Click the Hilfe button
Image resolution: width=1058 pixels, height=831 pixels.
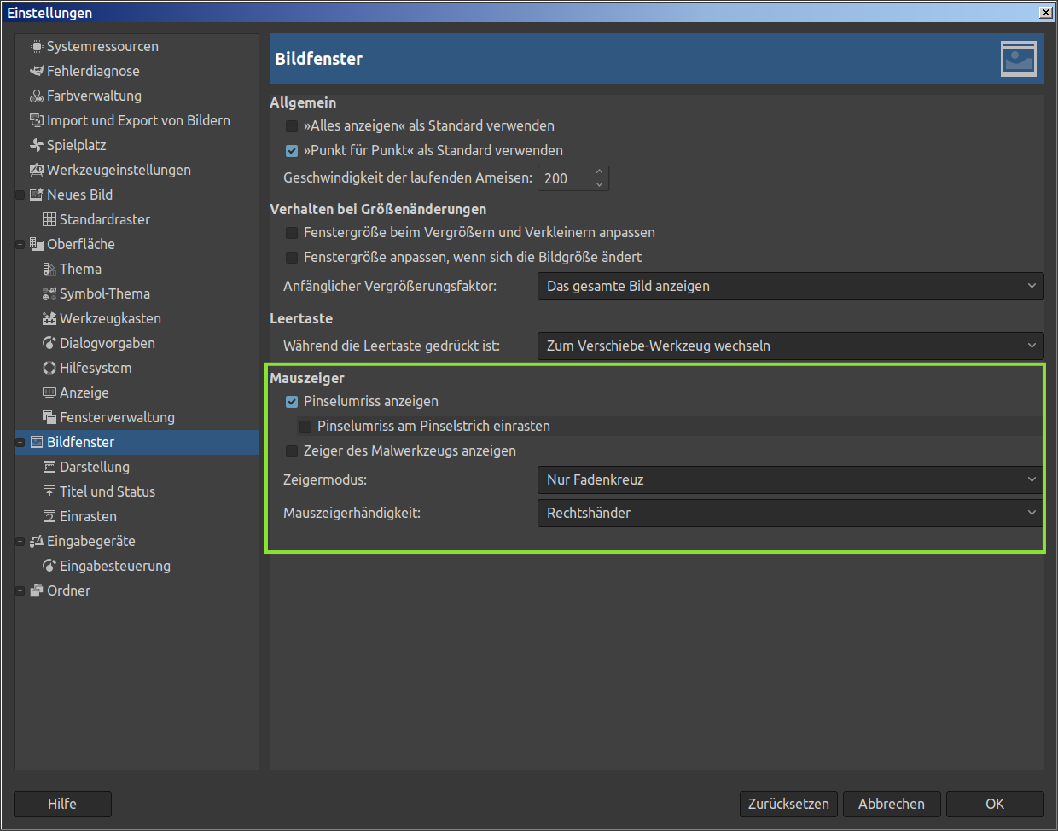(x=62, y=804)
